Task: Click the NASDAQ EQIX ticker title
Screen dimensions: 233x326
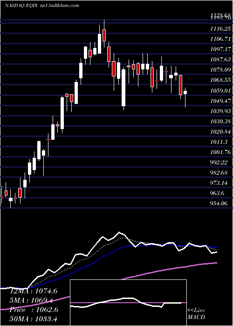Action: [21, 6]
